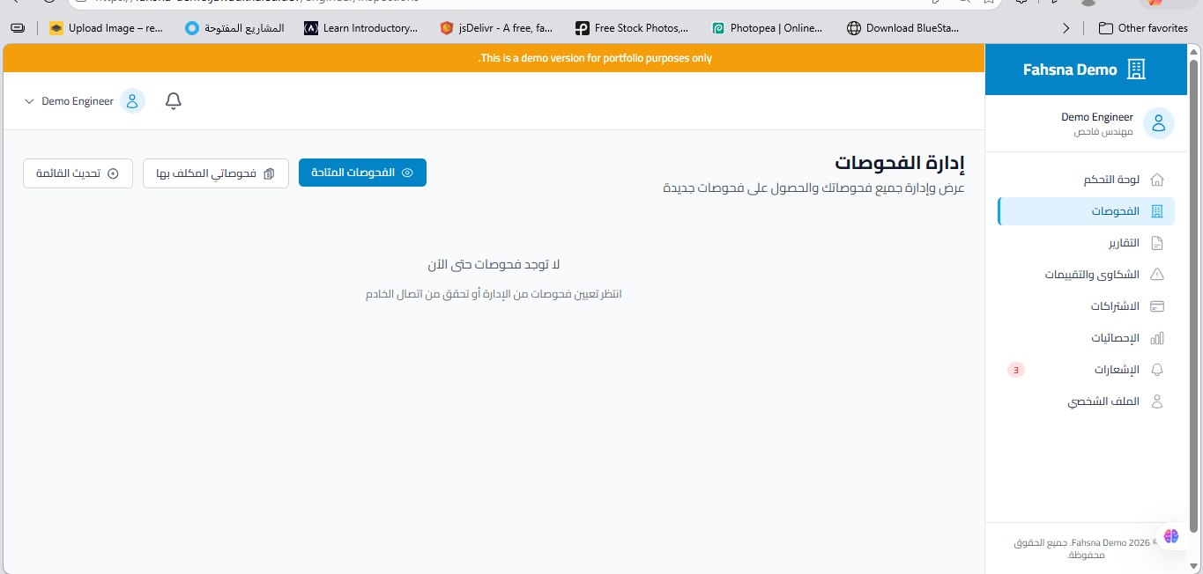Image resolution: width=1203 pixels, height=574 pixels.
Task: Click the Demo Engineer name in sidebar
Action: (1096, 117)
